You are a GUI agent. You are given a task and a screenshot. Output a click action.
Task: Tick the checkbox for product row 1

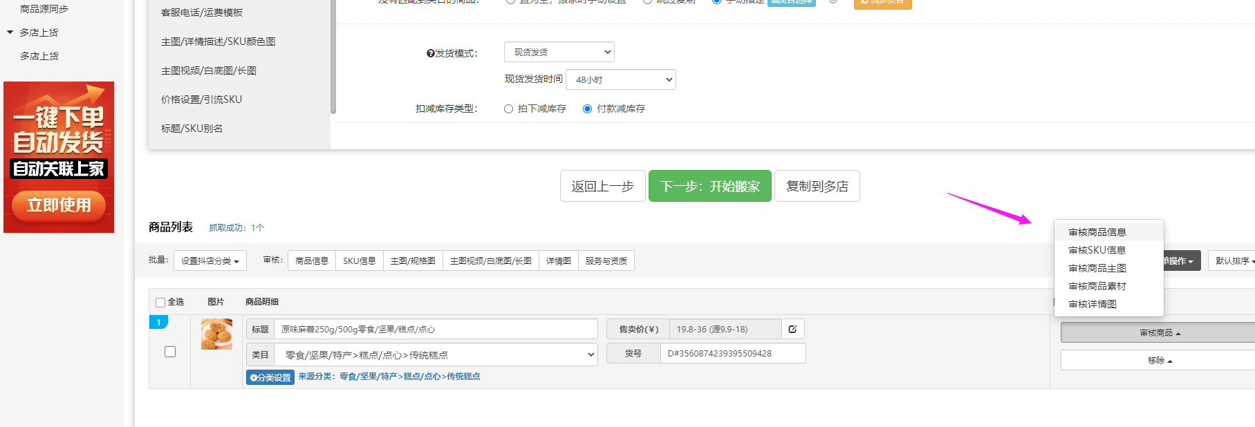point(170,352)
